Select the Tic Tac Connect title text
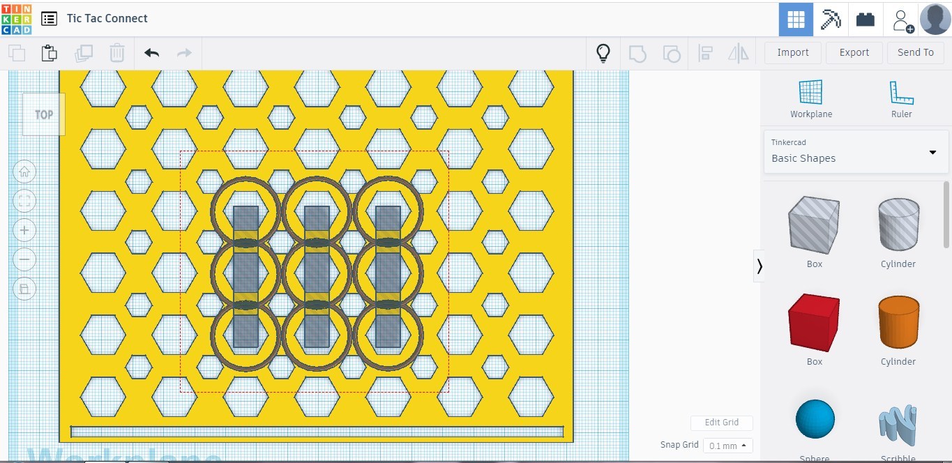 pos(107,19)
